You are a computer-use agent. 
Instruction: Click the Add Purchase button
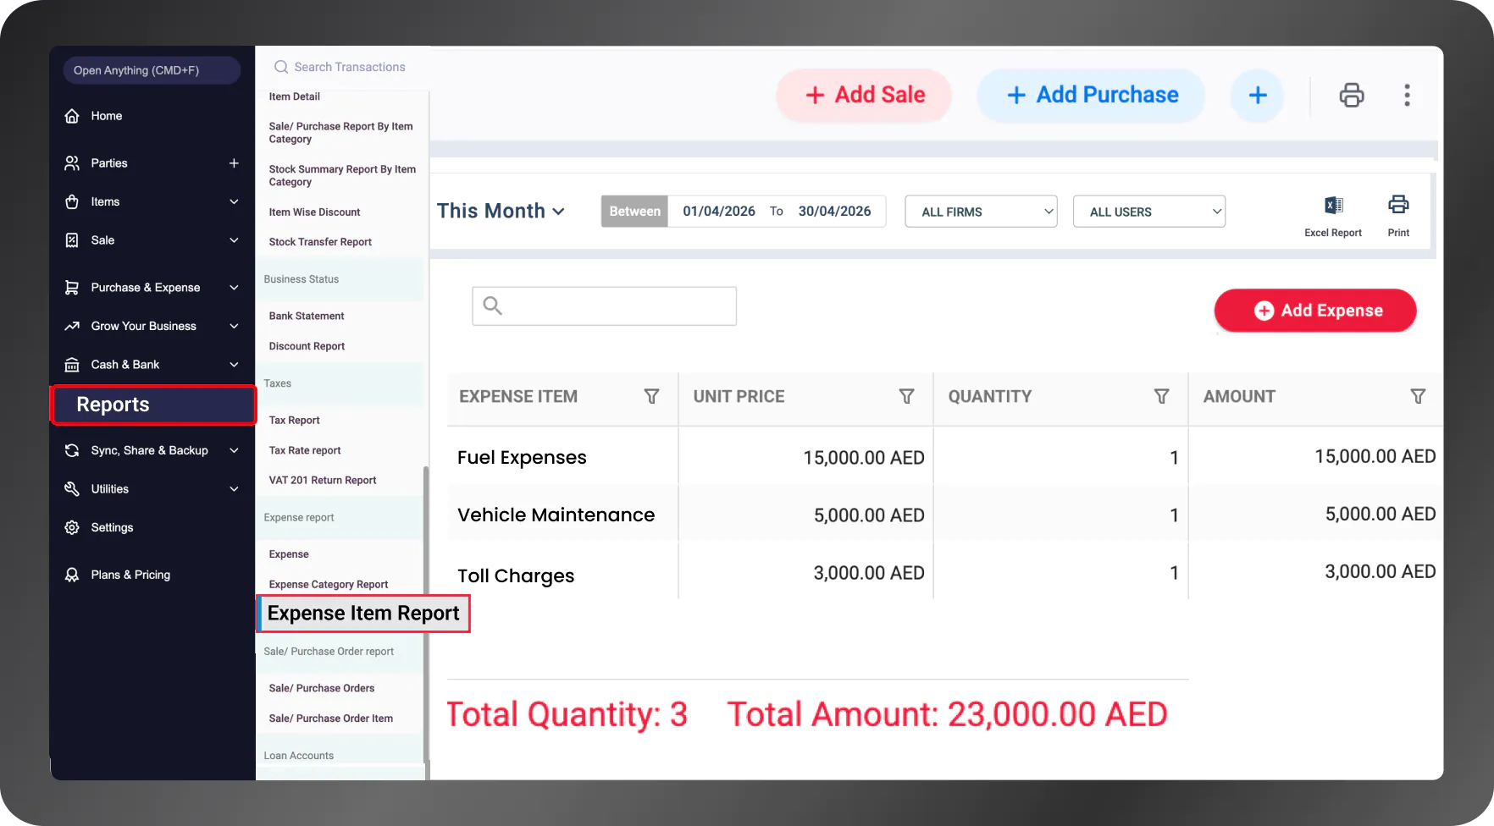pos(1091,95)
